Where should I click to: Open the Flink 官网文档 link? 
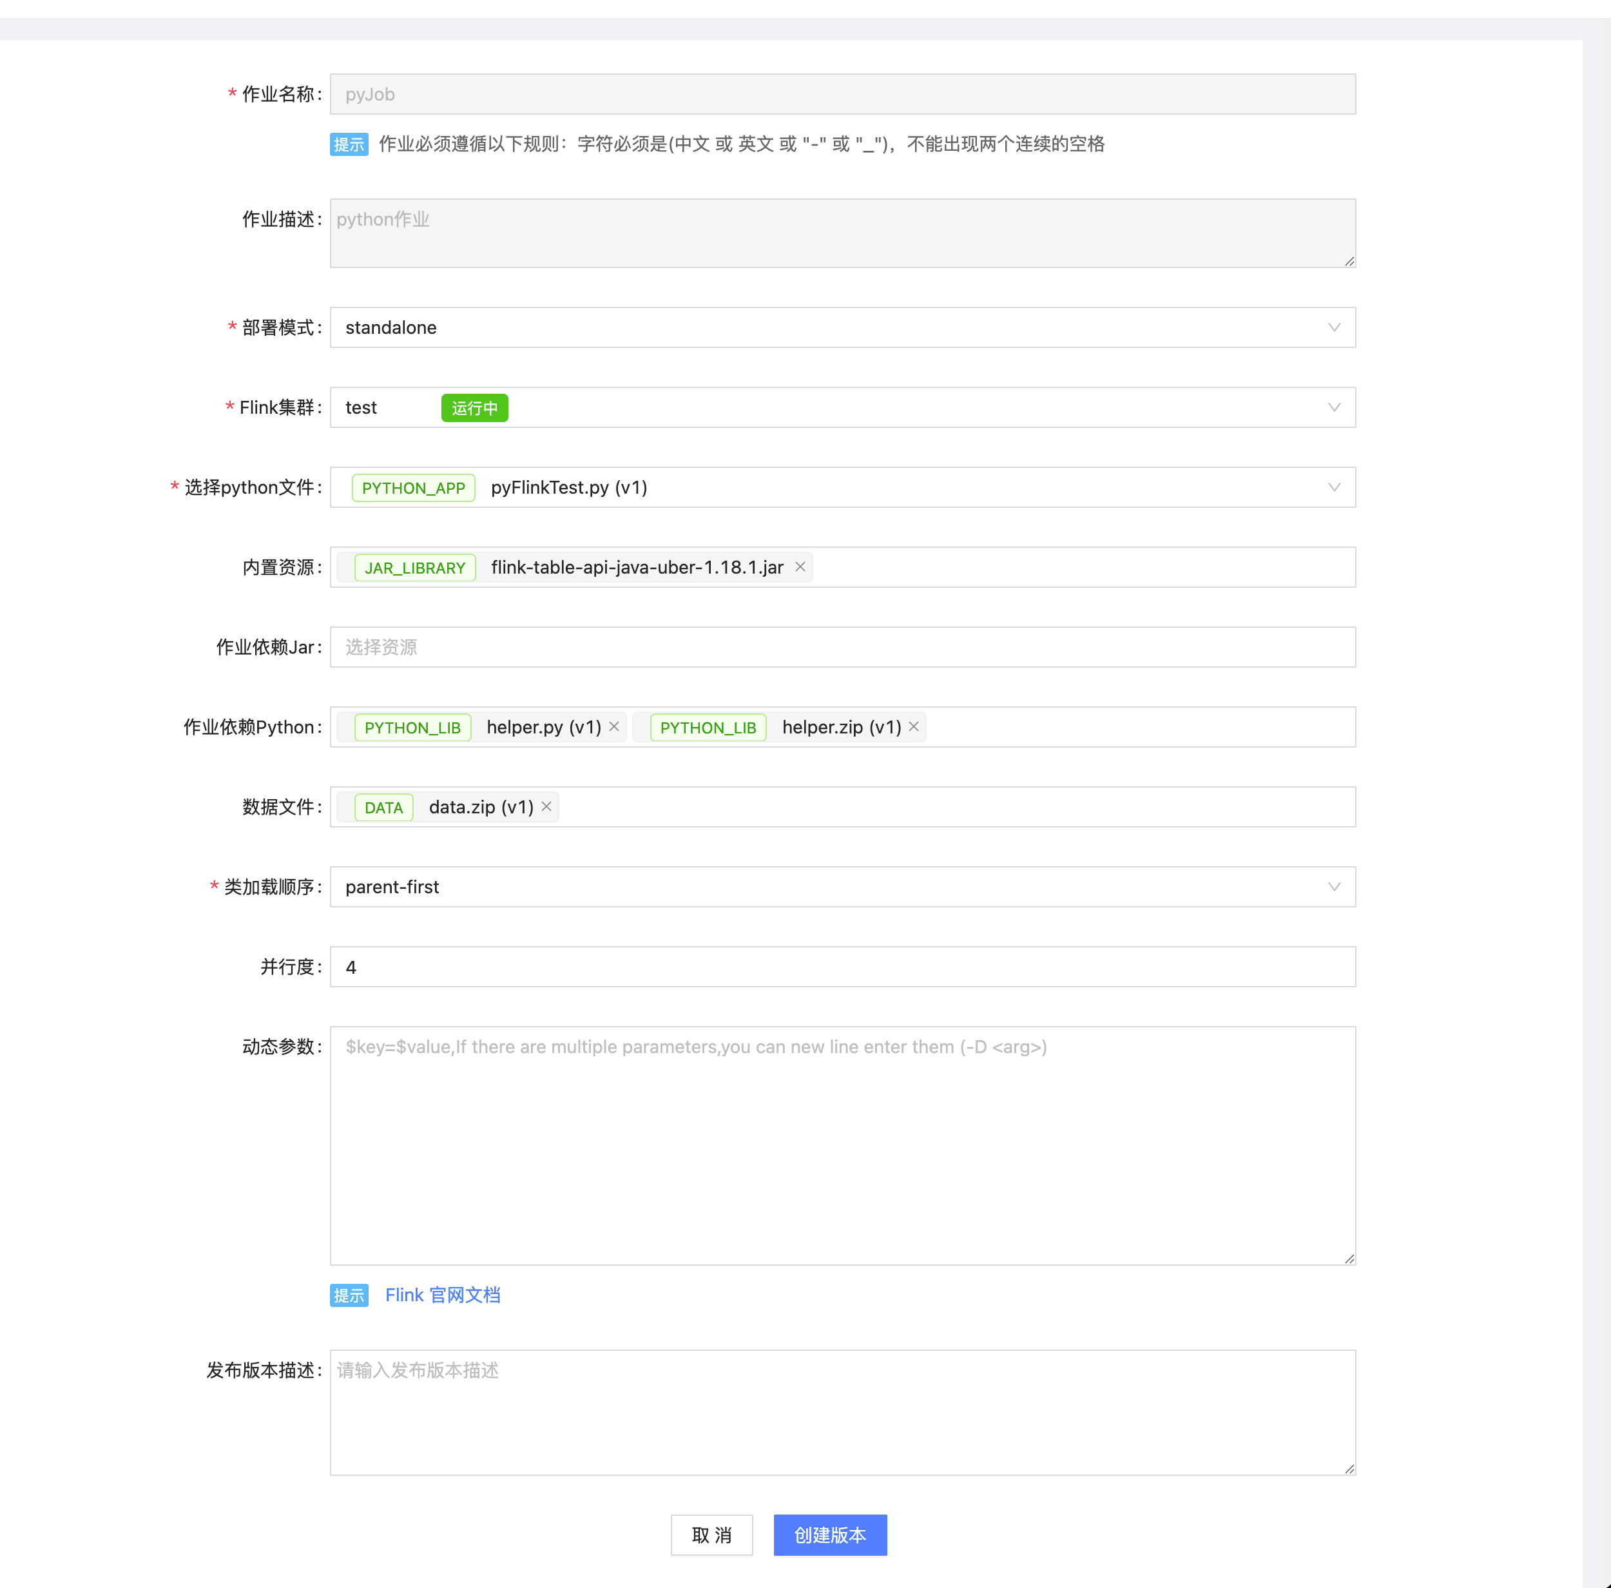[442, 1295]
